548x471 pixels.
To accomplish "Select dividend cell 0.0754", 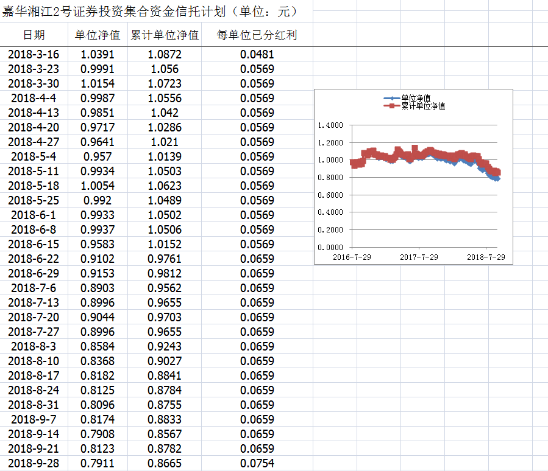I will [257, 464].
